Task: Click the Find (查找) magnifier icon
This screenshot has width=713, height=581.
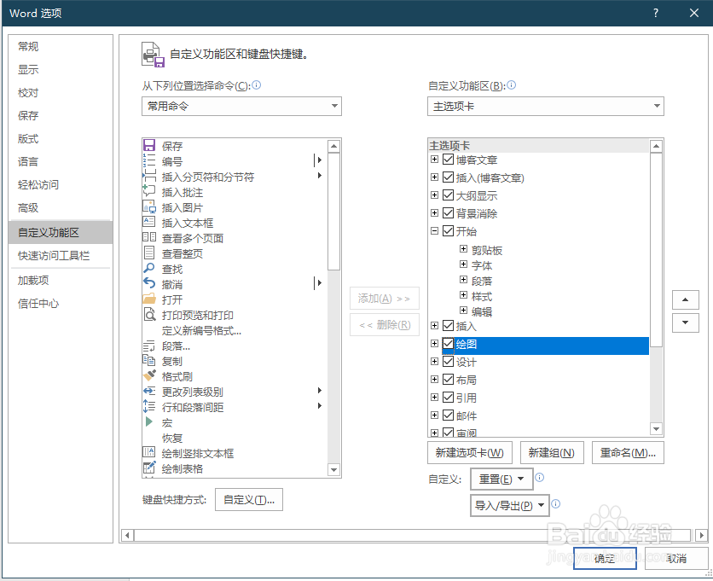Action: tap(149, 269)
